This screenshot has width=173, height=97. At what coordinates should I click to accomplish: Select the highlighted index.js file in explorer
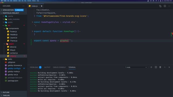click(14, 56)
